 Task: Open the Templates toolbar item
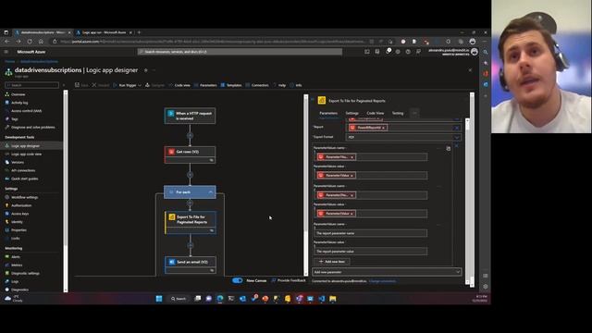(231, 85)
